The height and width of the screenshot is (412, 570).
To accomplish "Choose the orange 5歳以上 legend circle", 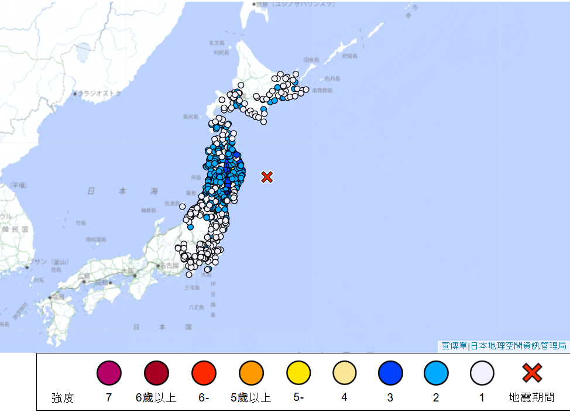I will [251, 373].
